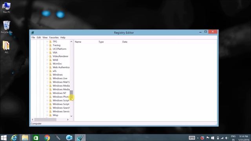This screenshot has height=141, width=251.
Task: Expand the Tracing key arrow
Action: (x=47, y=45)
